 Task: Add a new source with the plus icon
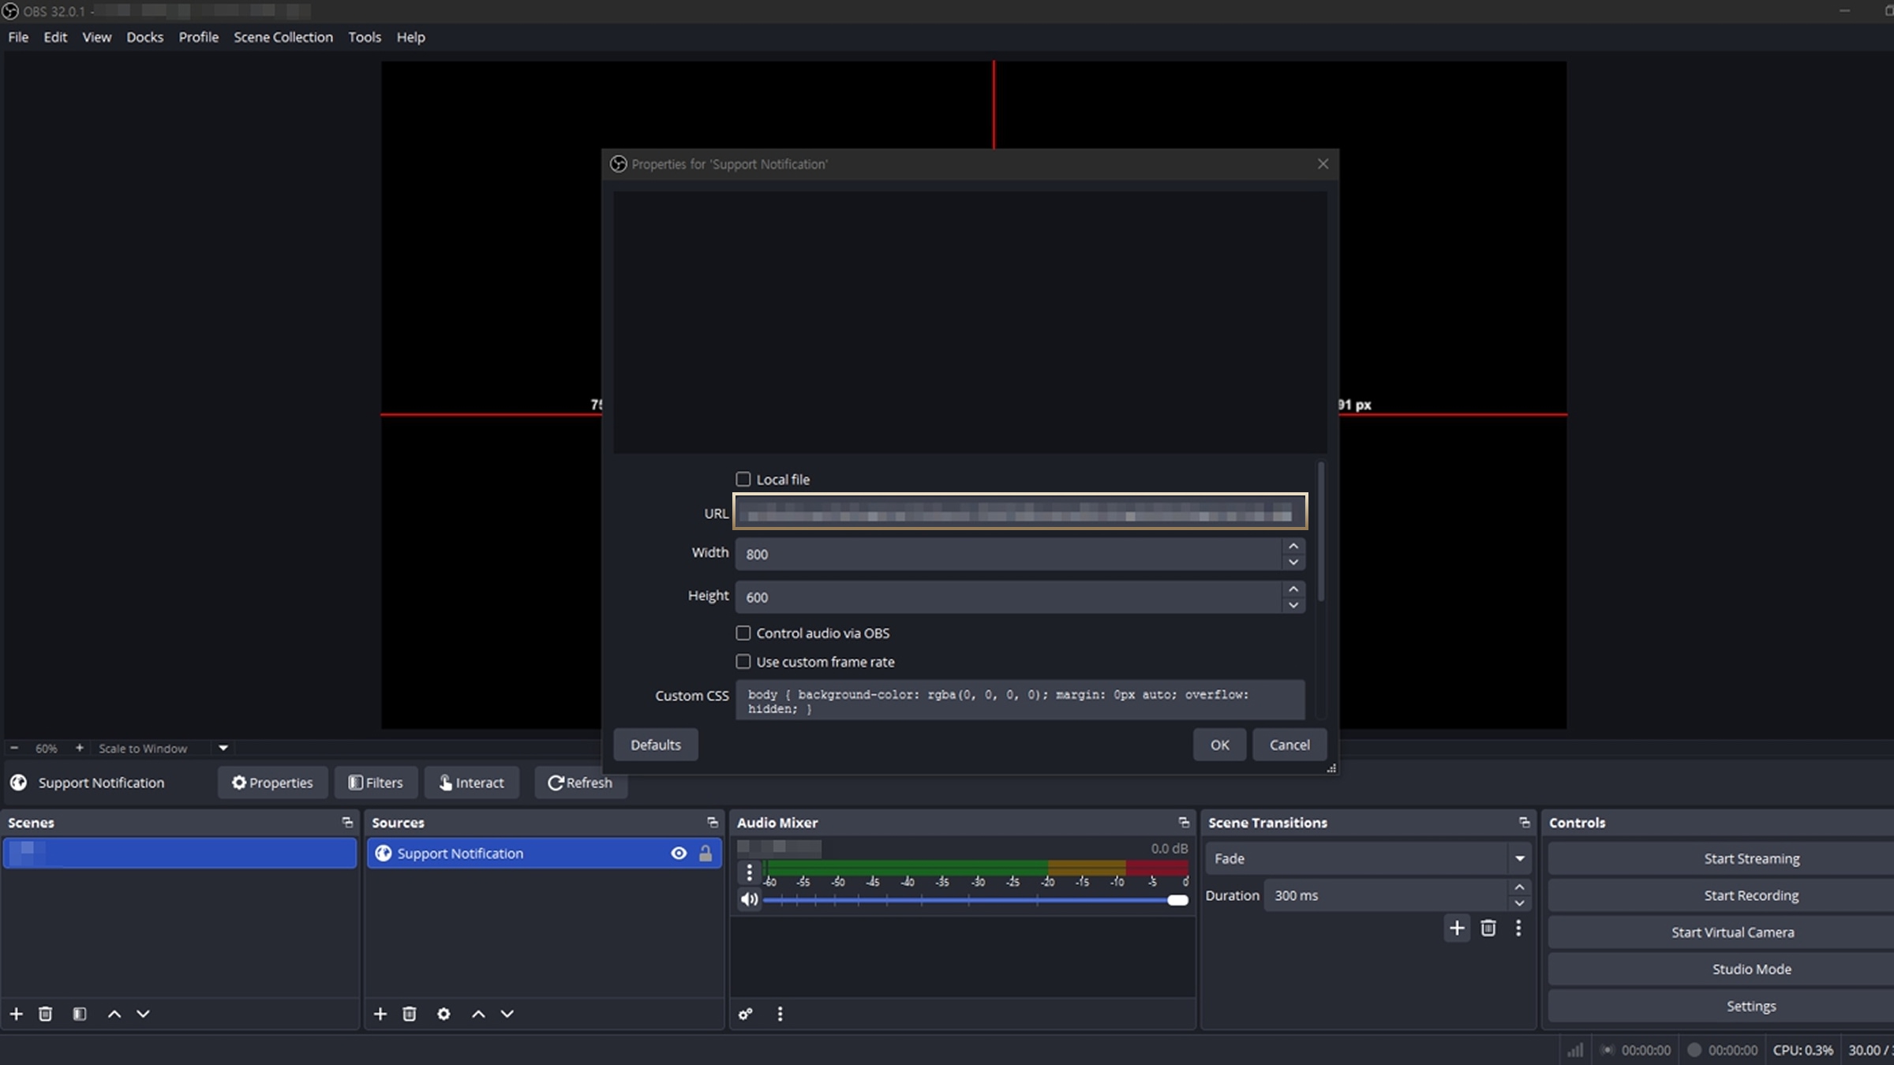(x=380, y=1014)
